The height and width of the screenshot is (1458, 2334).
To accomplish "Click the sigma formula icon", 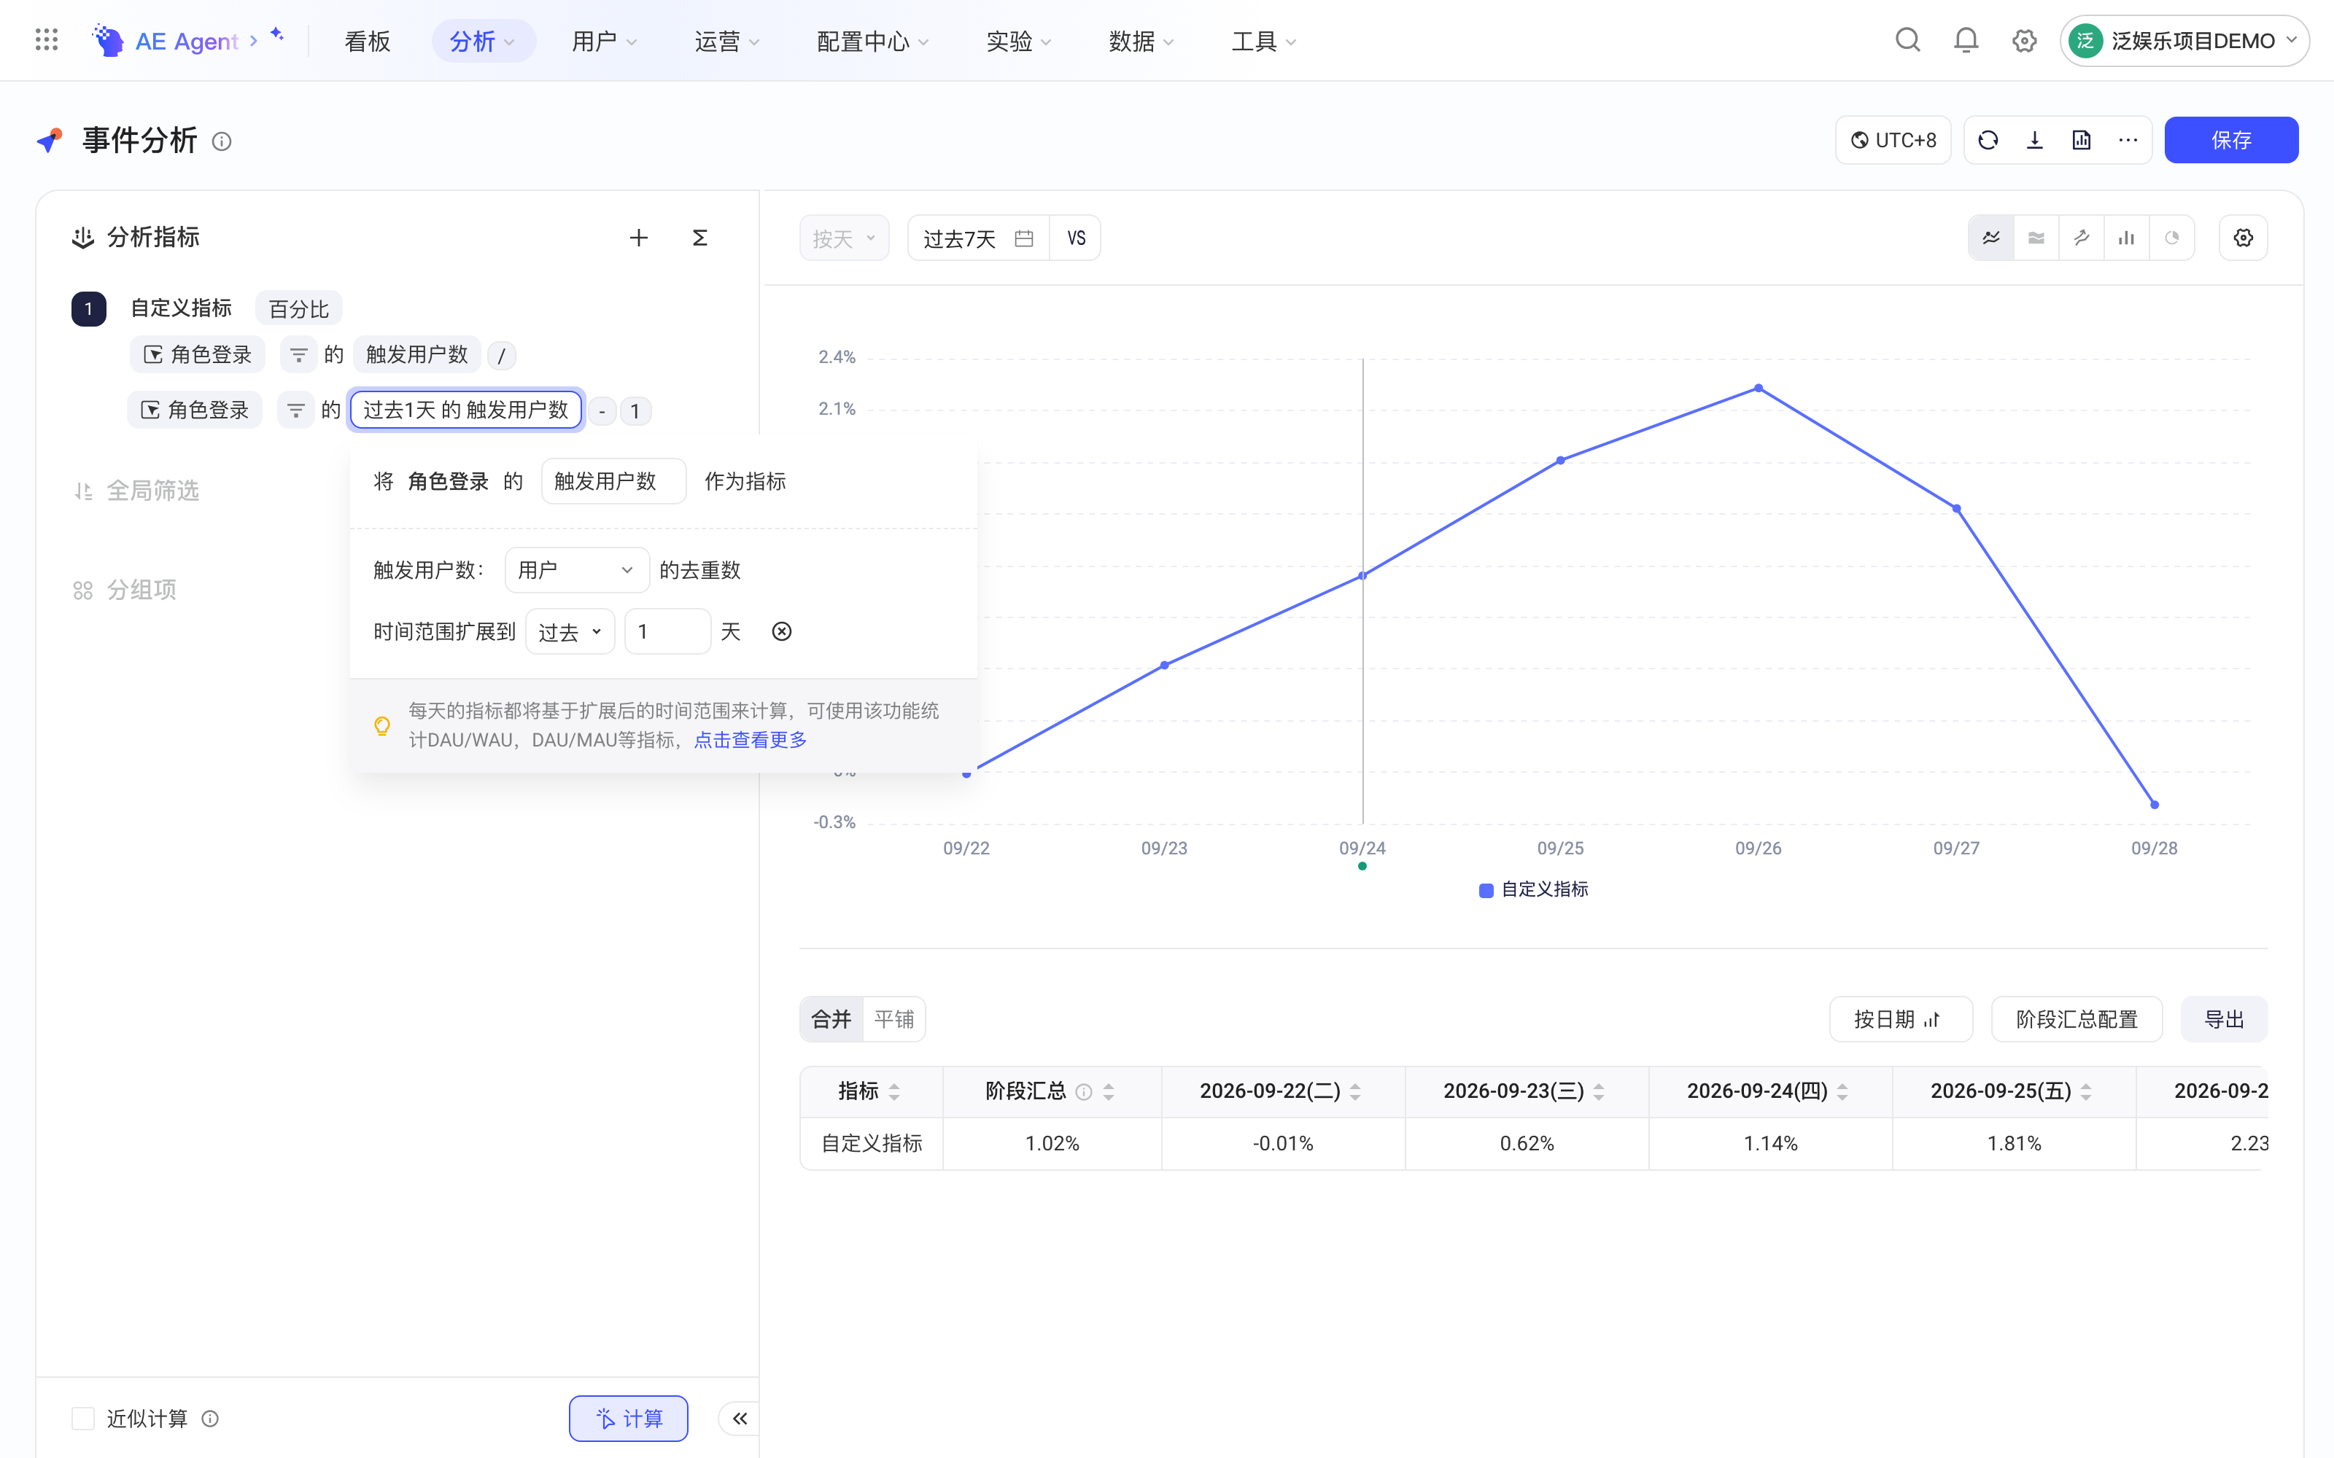I will tap(700, 237).
